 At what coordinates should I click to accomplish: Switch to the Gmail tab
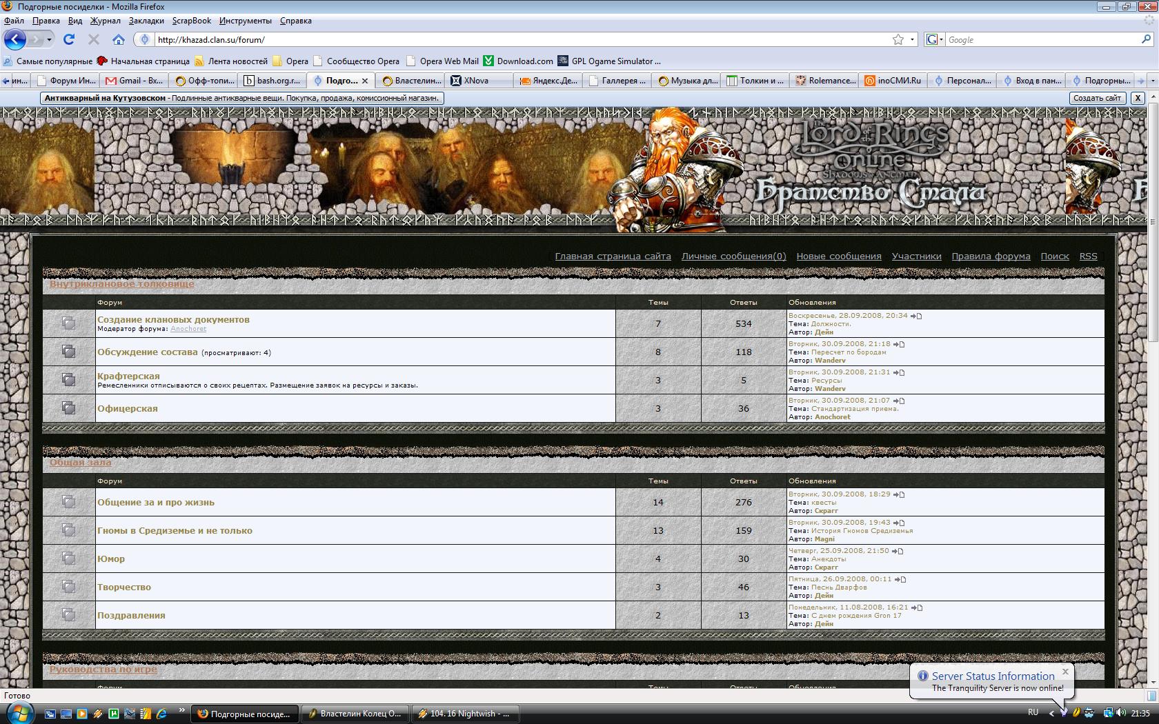click(x=135, y=81)
